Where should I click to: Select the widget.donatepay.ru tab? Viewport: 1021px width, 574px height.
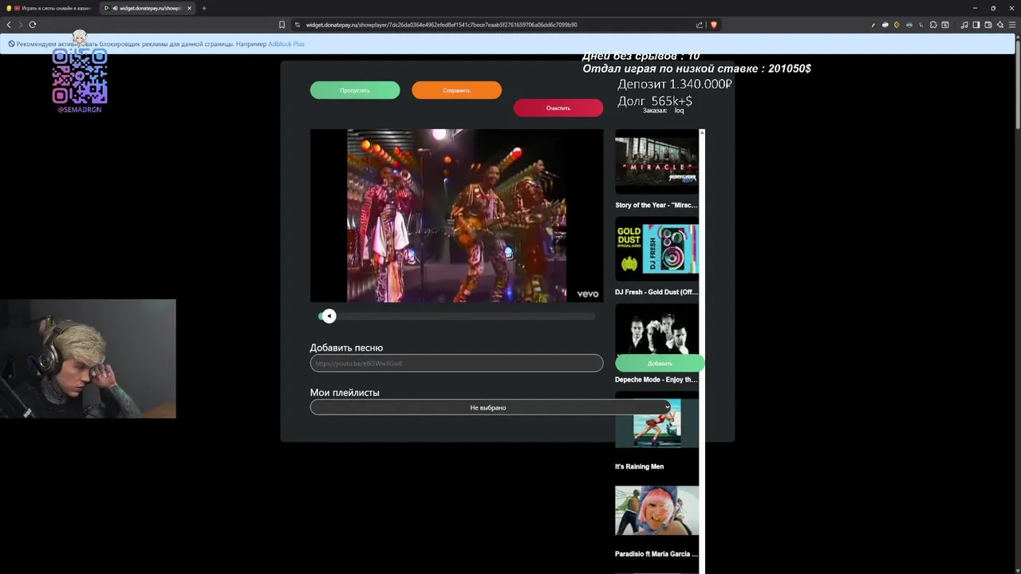[x=148, y=8]
